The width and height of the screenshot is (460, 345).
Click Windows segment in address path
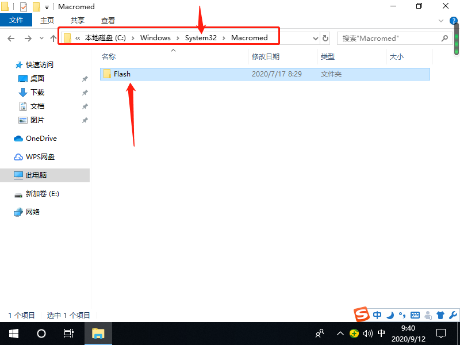click(155, 38)
